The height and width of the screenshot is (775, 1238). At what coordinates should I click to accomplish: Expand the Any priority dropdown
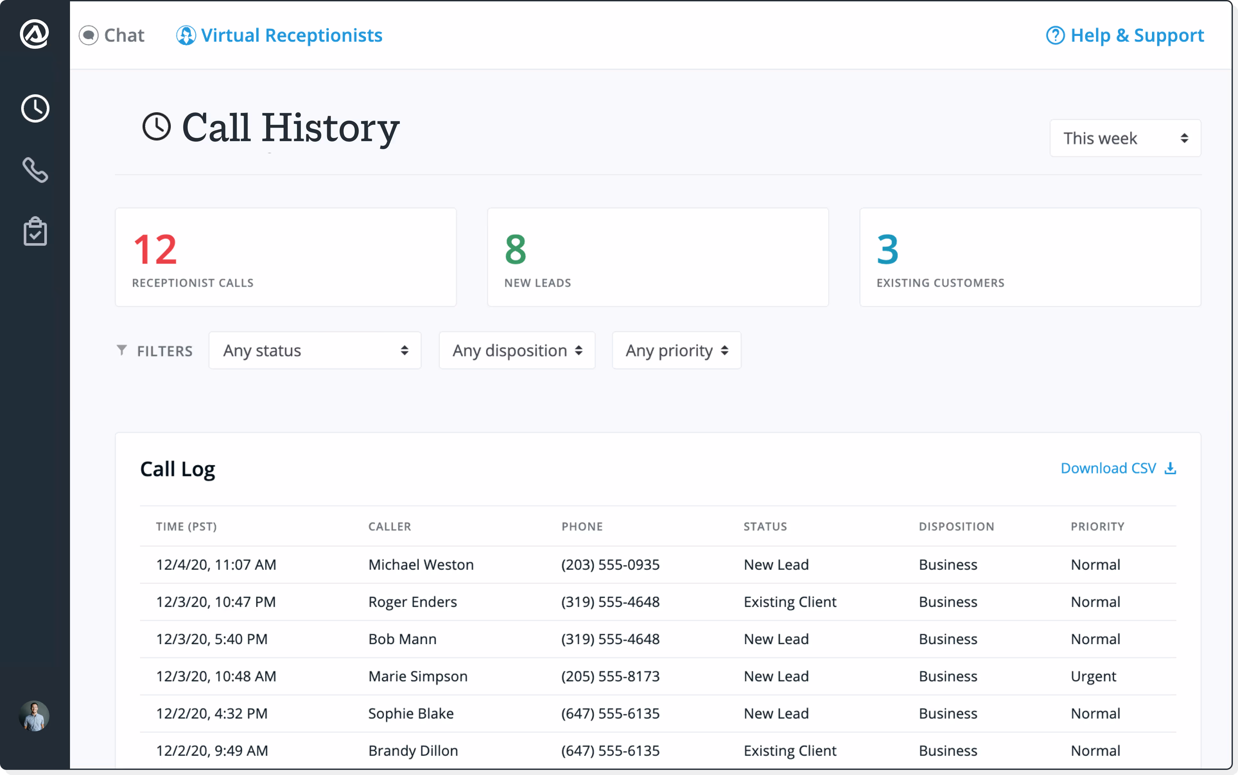point(676,350)
